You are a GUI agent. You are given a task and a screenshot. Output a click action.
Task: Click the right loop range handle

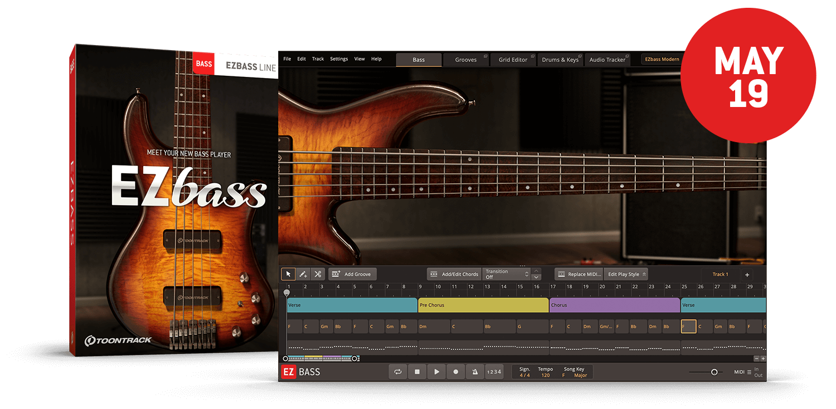coord(355,359)
